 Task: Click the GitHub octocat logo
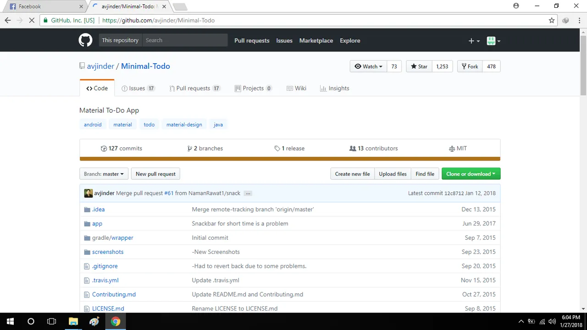click(85, 40)
